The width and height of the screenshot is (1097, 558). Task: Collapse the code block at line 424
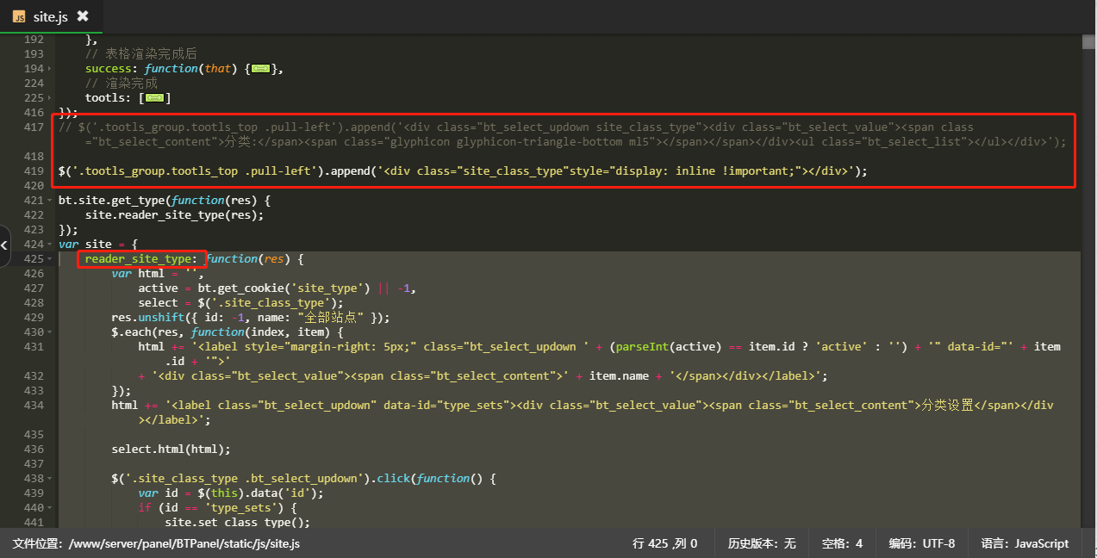pos(52,245)
